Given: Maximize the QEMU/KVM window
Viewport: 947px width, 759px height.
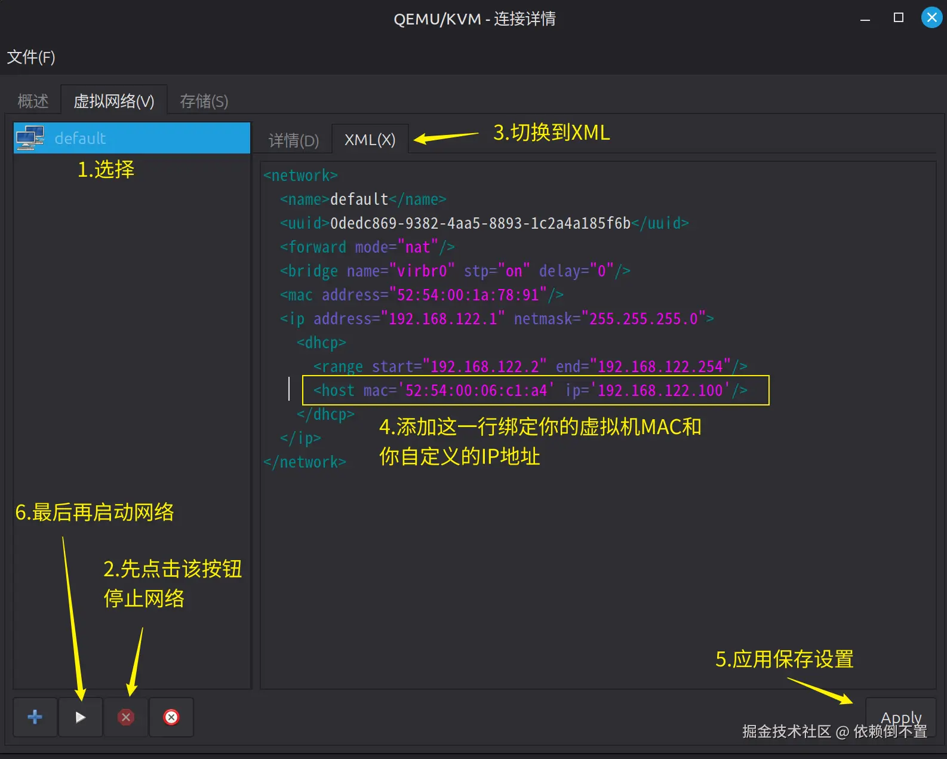Looking at the screenshot, I should (898, 18).
